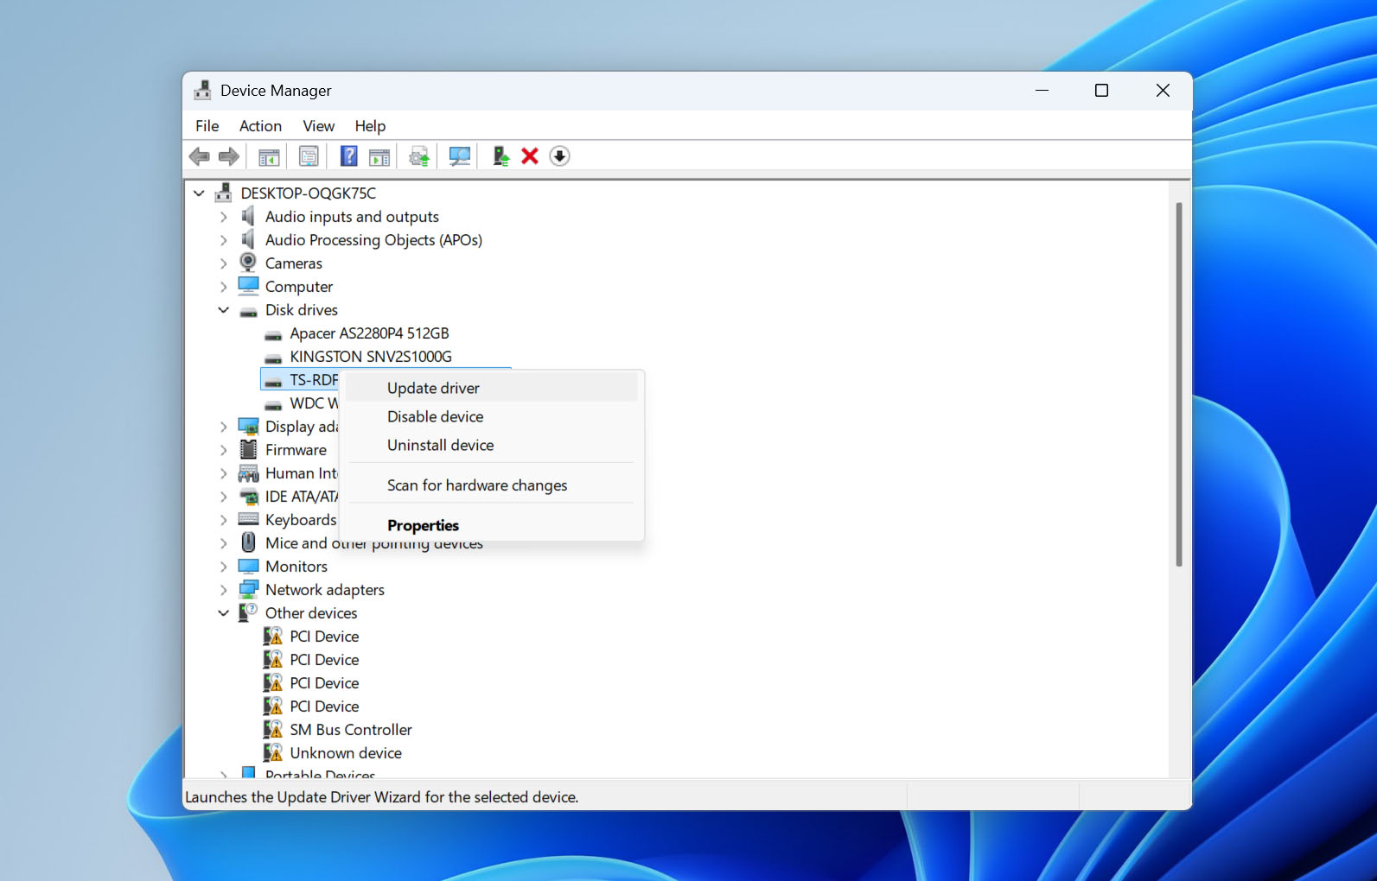
Task: Click the down-arrow Disable device toolbar icon
Action: tap(559, 156)
